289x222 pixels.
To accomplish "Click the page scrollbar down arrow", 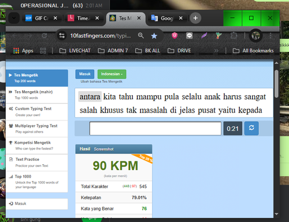I will coord(276,214).
